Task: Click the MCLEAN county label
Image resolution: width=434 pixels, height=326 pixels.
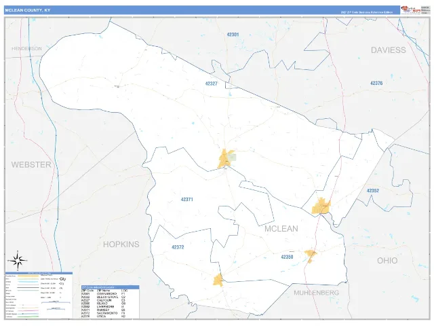Action: tap(281, 229)
